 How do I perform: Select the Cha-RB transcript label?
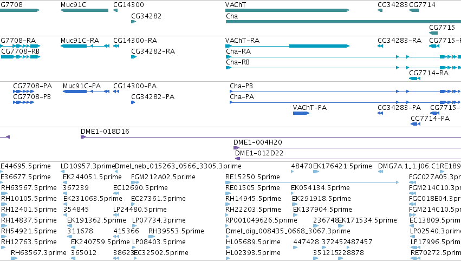click(238, 62)
